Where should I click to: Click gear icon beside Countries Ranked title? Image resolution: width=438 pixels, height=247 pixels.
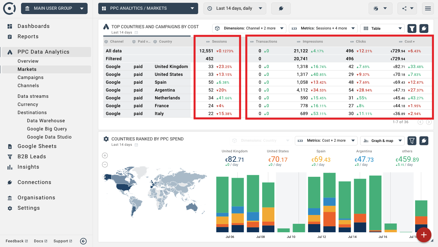[106, 139]
